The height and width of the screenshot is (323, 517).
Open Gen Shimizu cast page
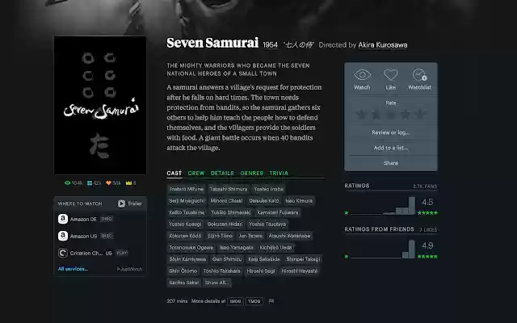coord(227,259)
